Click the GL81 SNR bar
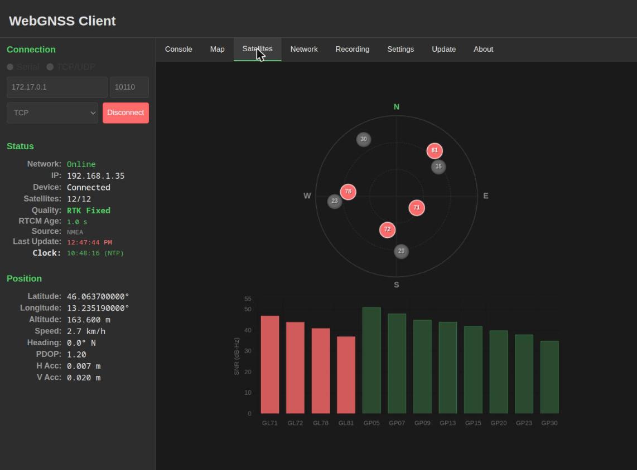The width and height of the screenshot is (637, 470). (346, 375)
